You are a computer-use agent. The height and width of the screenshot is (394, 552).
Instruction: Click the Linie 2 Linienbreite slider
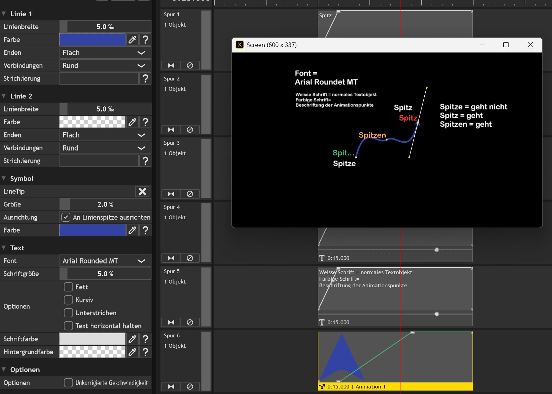coord(105,109)
